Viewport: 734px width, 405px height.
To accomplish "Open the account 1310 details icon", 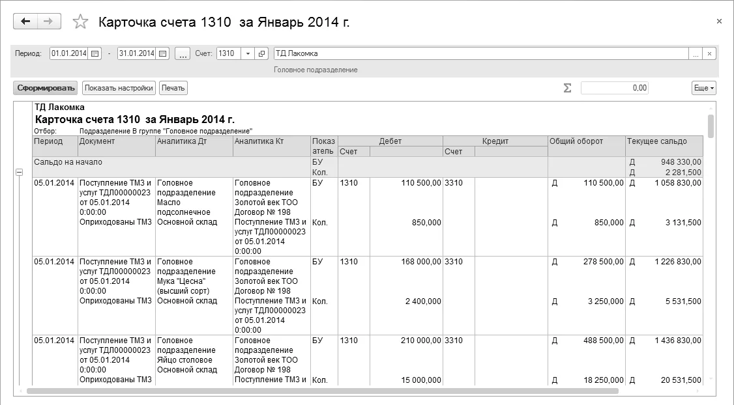I will (x=261, y=54).
